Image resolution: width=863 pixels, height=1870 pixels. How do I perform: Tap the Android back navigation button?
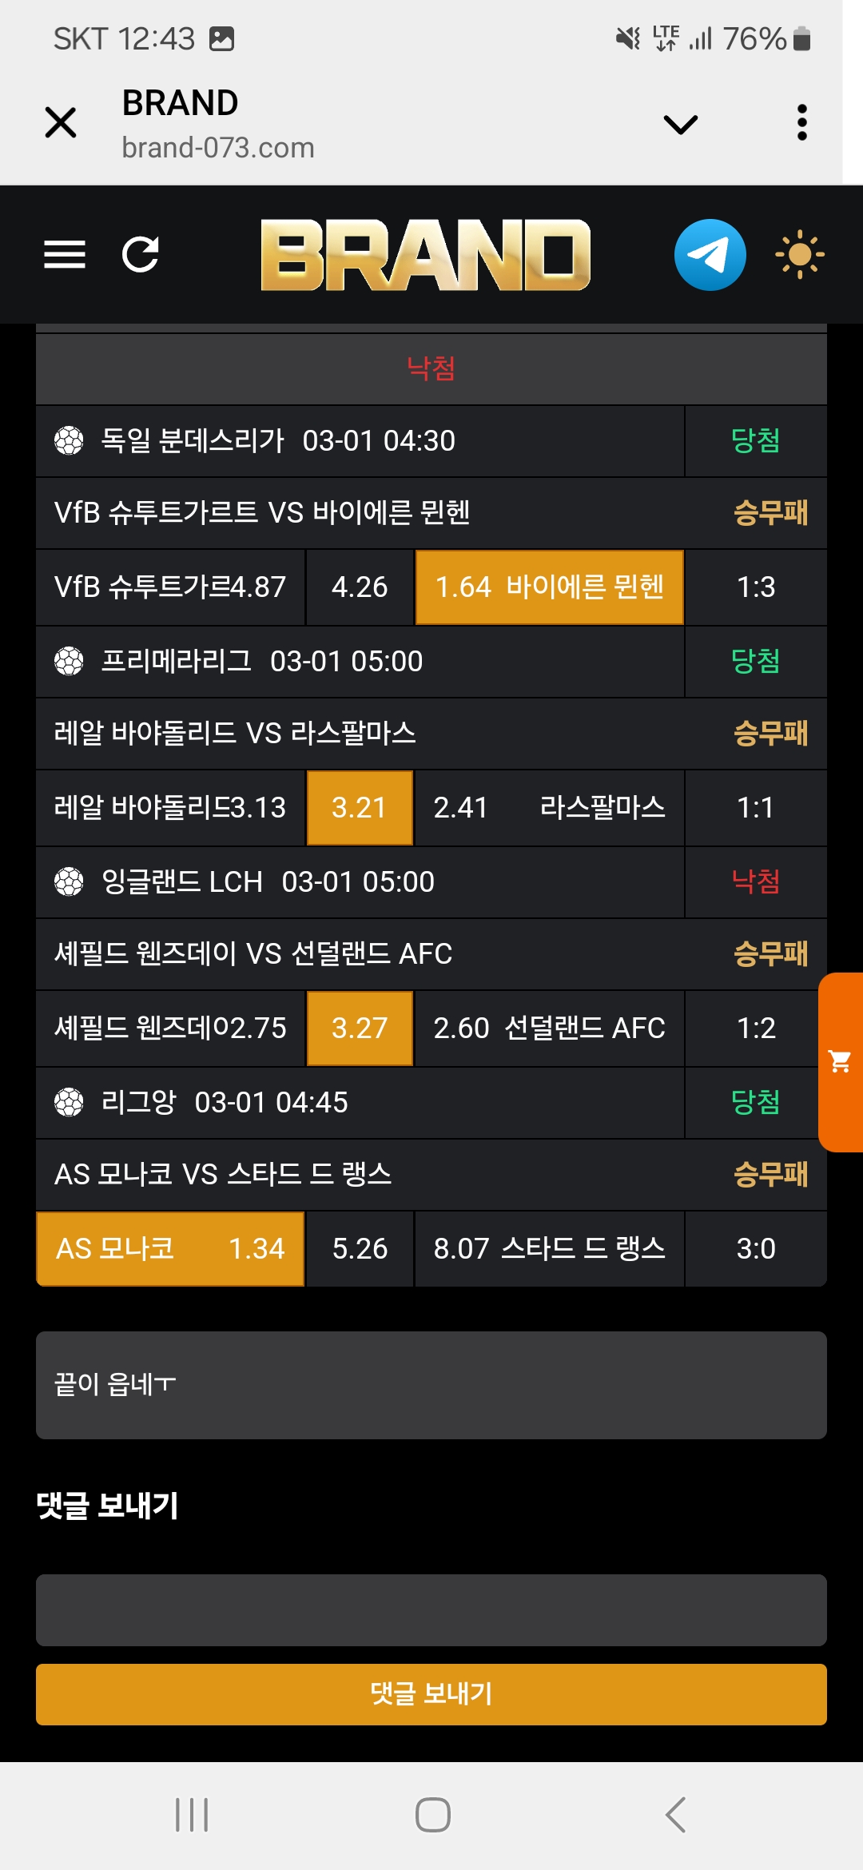(x=676, y=1814)
